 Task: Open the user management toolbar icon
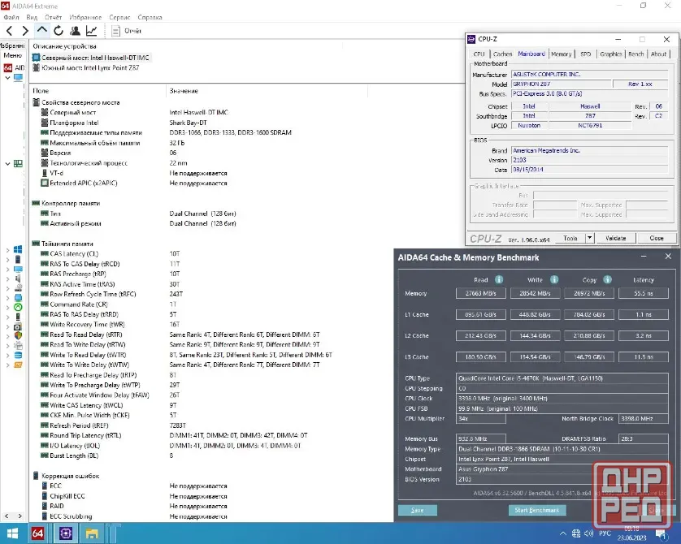(x=75, y=31)
